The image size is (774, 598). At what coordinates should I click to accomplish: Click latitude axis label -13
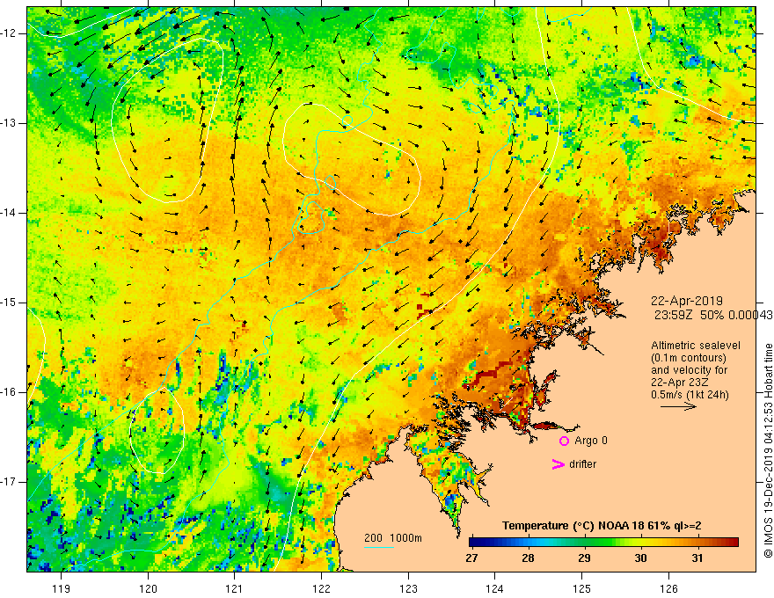pyautogui.click(x=10, y=123)
